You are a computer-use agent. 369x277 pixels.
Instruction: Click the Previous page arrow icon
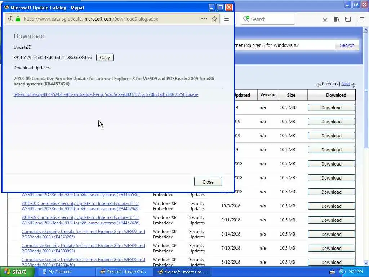(x=318, y=84)
